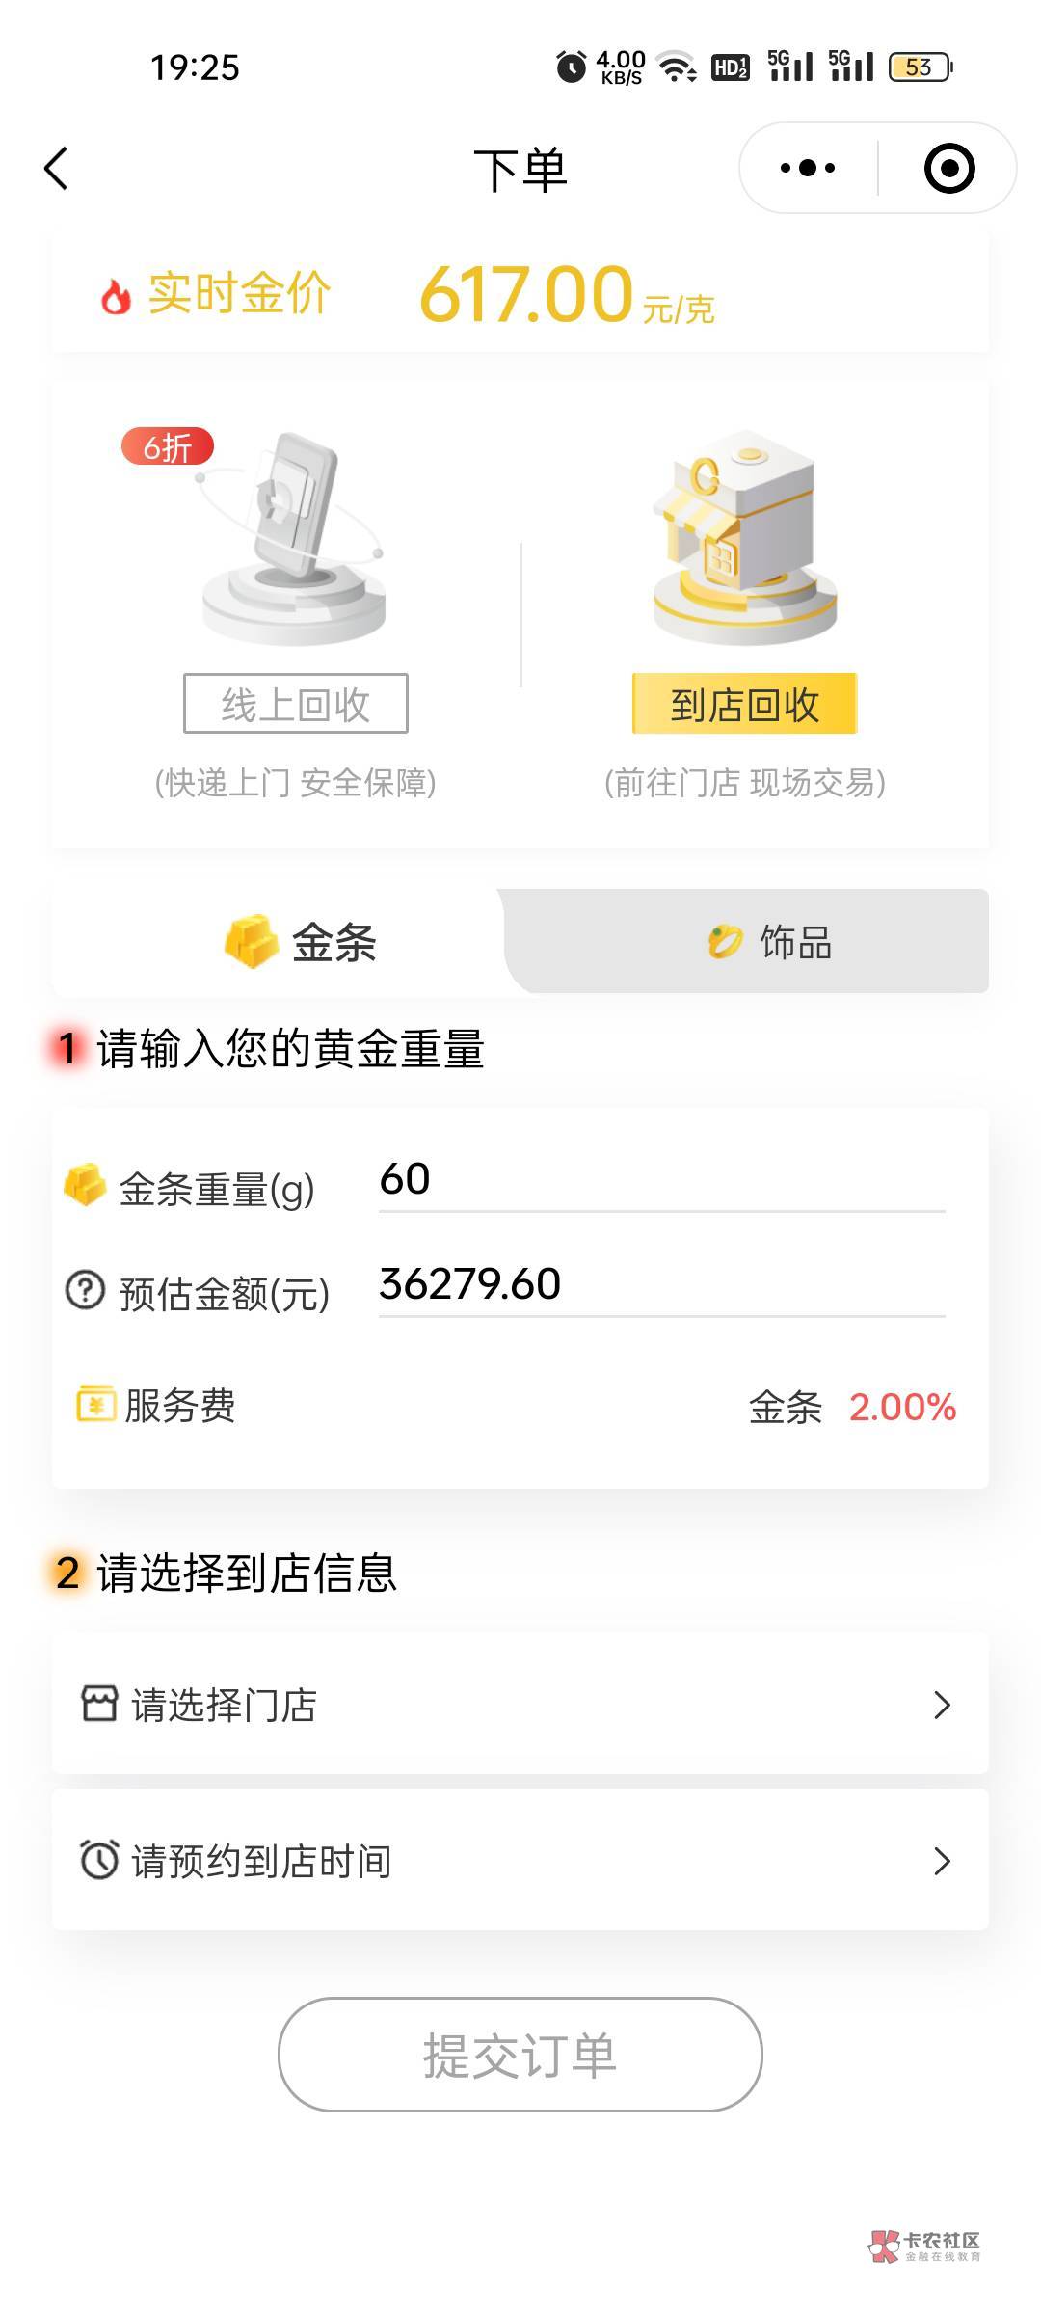Tap the flame icon beside real-time gold price
1041x2314 pixels.
pos(116,296)
